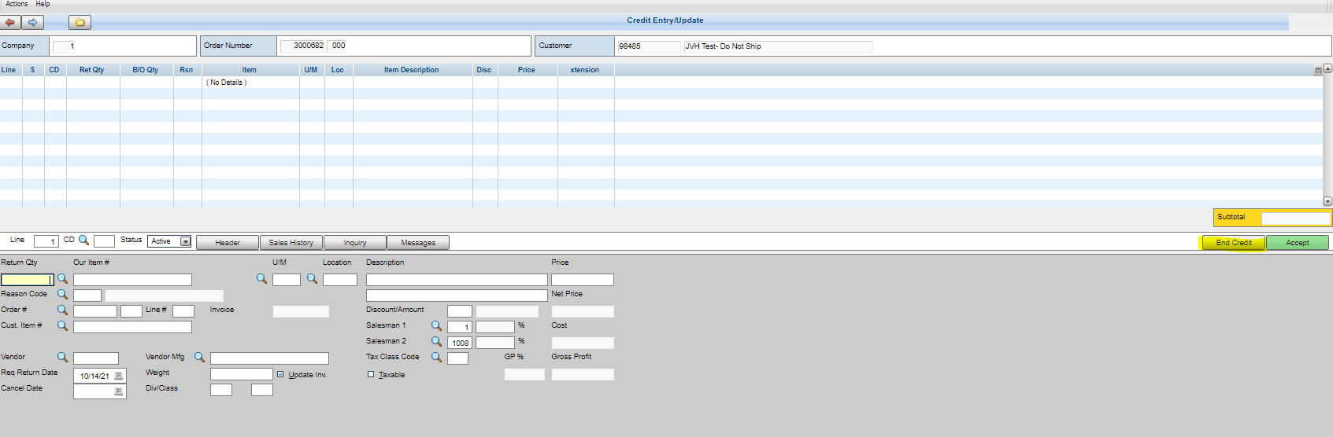Click scroll up arrow of details grid
This screenshot has width=1333, height=437.
(1327, 69)
